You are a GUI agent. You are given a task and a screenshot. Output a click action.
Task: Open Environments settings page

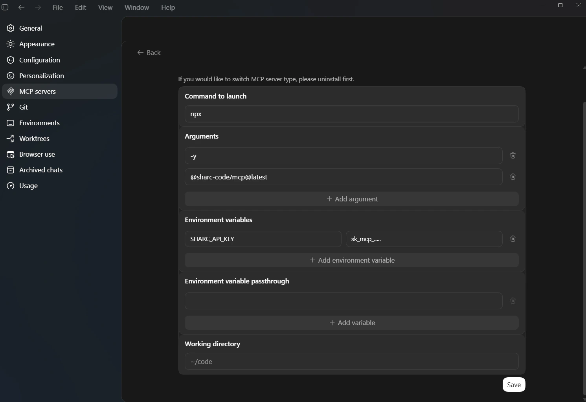click(60, 123)
